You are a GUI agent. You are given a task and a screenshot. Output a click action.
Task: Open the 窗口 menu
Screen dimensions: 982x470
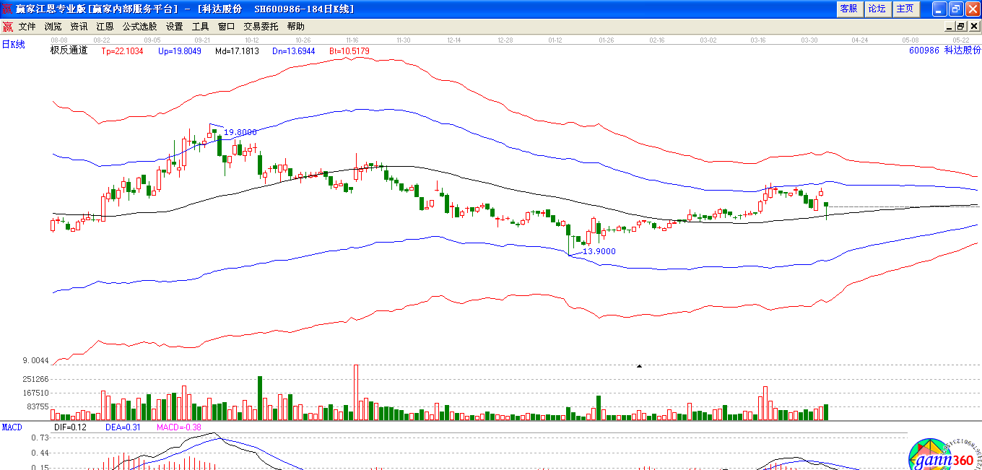click(x=226, y=27)
